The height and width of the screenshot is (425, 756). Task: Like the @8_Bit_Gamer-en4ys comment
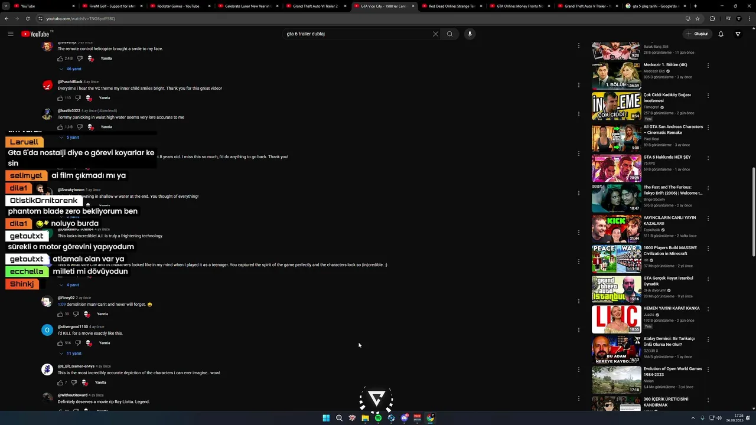pos(60,382)
